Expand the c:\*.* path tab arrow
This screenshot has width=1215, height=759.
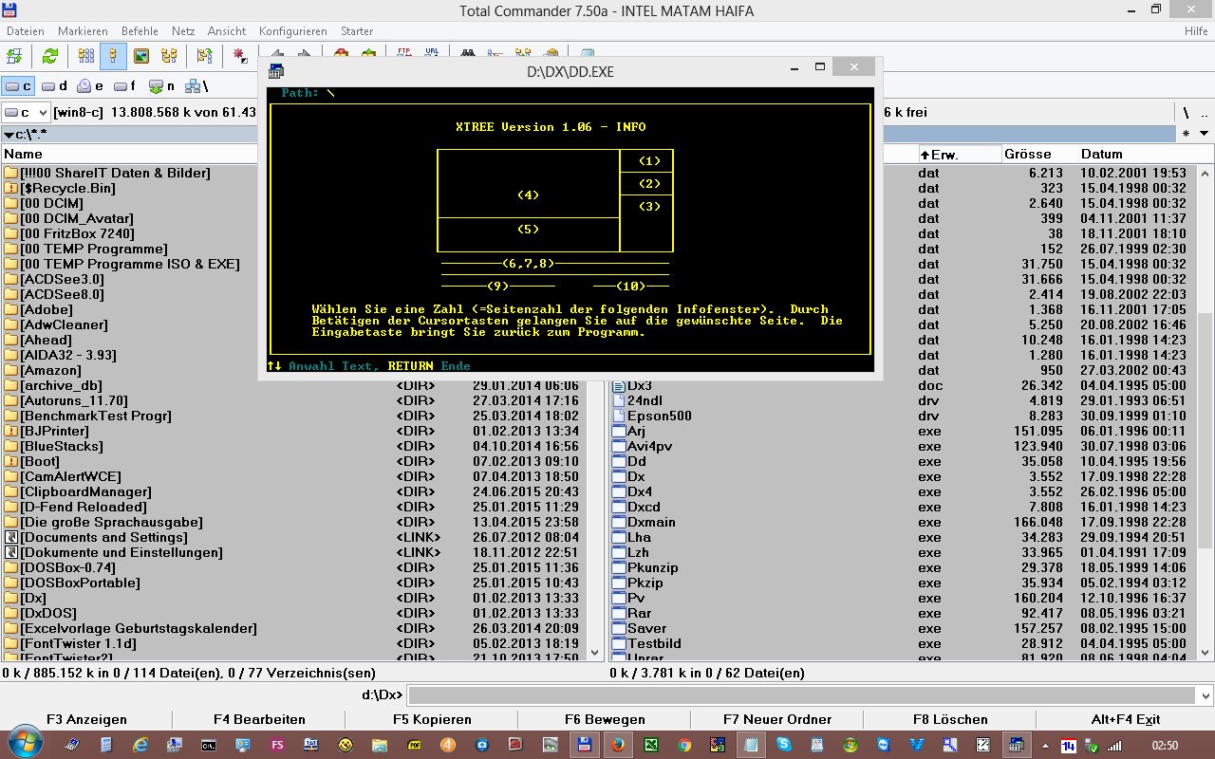[x=9, y=134]
